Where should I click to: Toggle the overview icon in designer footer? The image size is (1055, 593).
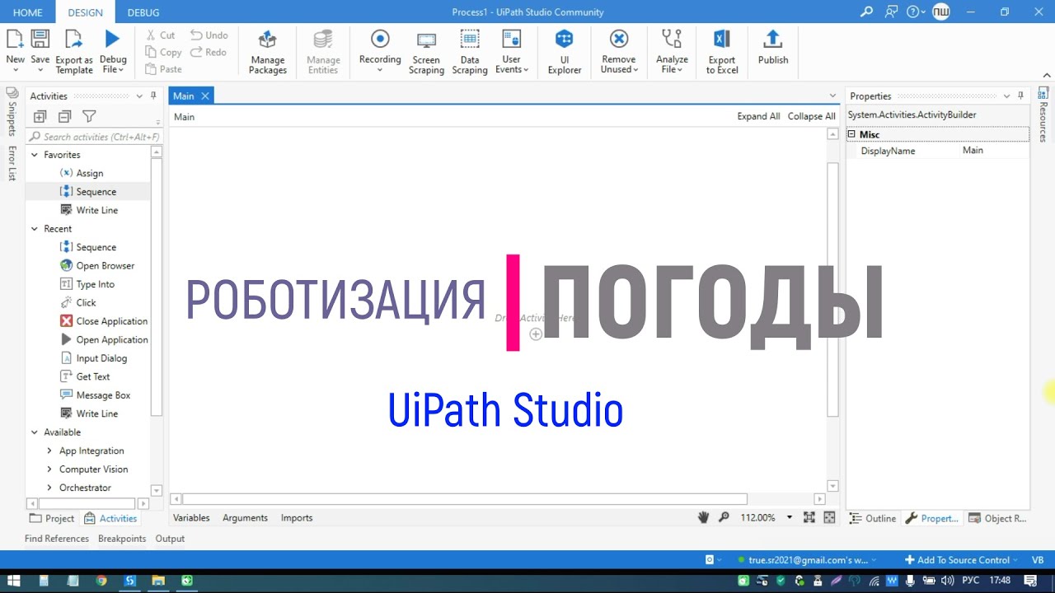[x=829, y=517]
